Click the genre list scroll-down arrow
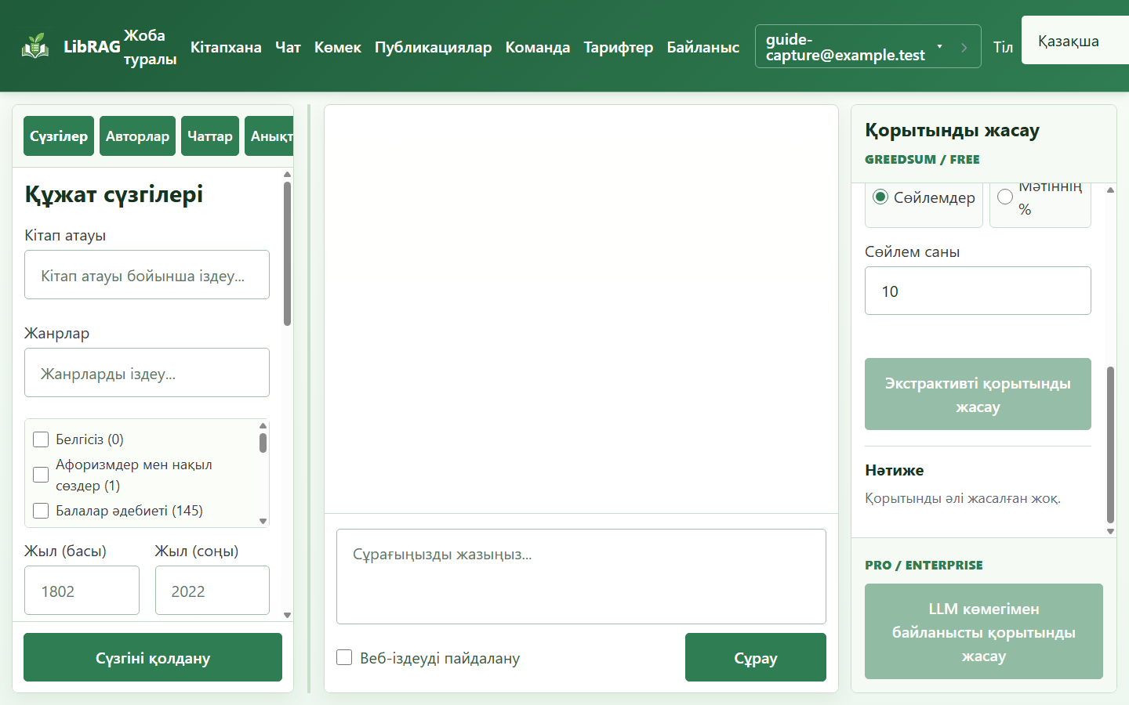The image size is (1129, 705). (x=263, y=521)
